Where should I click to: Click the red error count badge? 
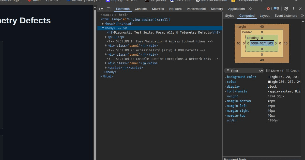(x=269, y=9)
